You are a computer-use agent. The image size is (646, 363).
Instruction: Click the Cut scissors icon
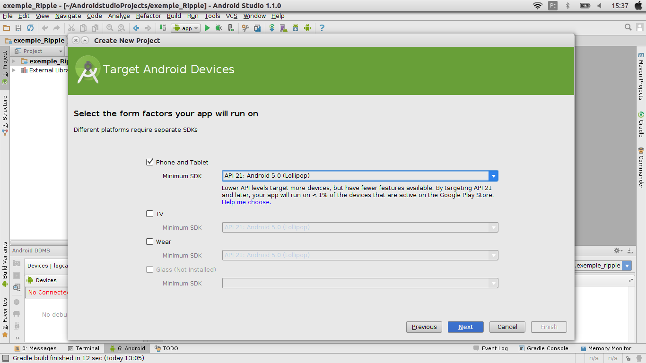pos(71,28)
